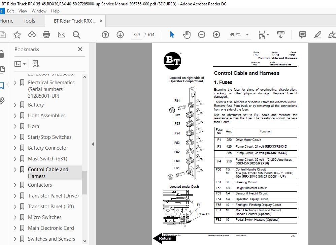
Task: Expand the Battery bookmark
Action: 15,105
